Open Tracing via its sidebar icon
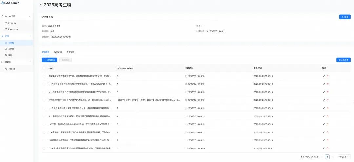 [x=6, y=69]
